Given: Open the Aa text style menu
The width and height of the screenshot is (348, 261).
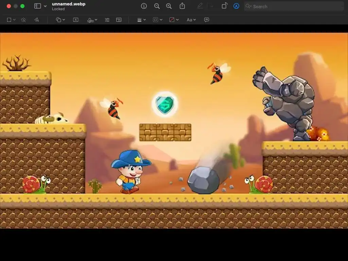Looking at the screenshot, I should point(189,20).
